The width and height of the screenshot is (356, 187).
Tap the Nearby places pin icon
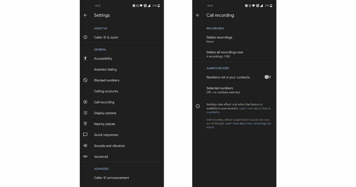tap(85, 124)
